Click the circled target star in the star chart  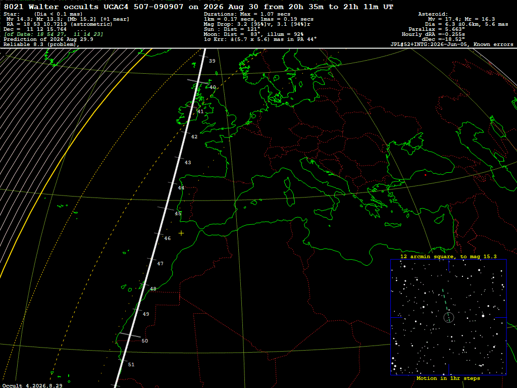point(449,317)
